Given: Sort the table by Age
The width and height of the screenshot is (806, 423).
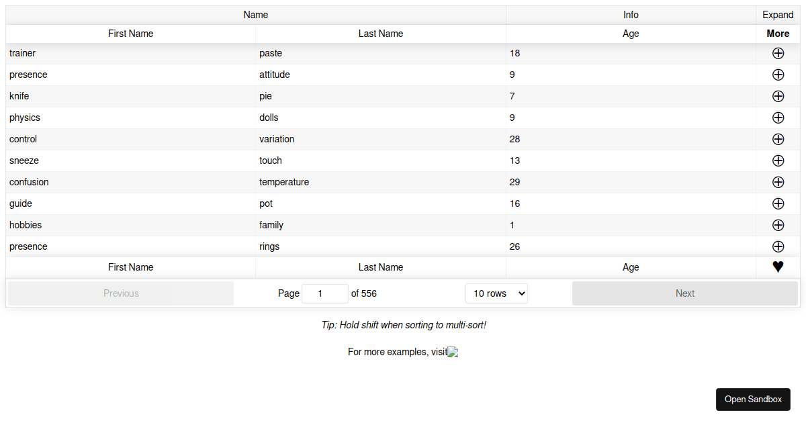Looking at the screenshot, I should 631,34.
